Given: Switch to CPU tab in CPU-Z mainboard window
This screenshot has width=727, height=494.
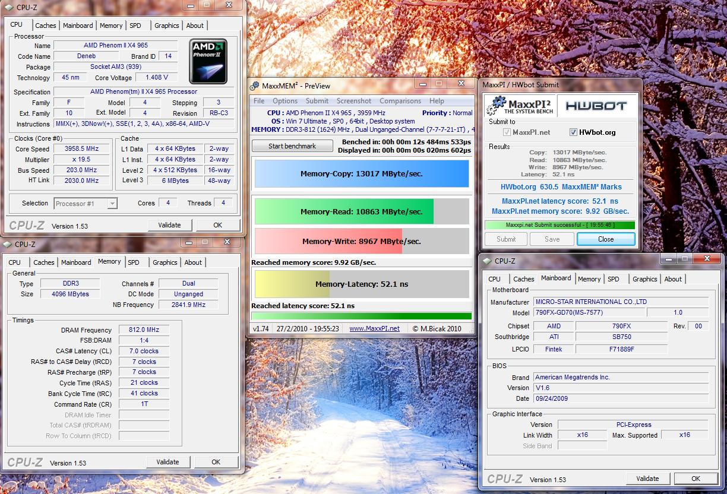Looking at the screenshot, I should [495, 279].
